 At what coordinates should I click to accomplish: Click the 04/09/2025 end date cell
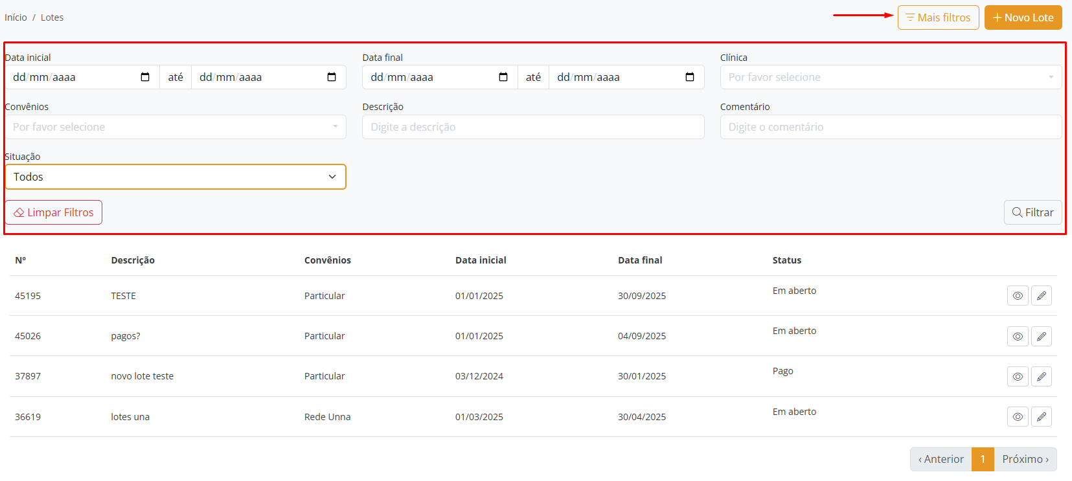(x=642, y=336)
